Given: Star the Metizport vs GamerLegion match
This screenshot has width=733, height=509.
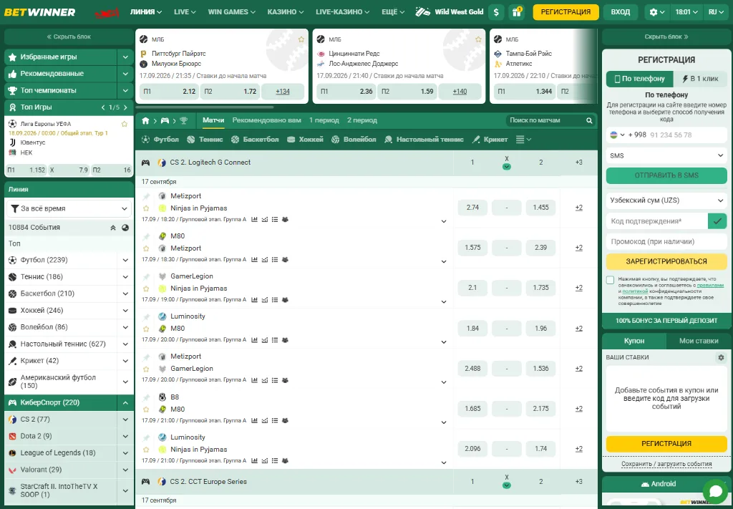Looking at the screenshot, I should tap(146, 369).
